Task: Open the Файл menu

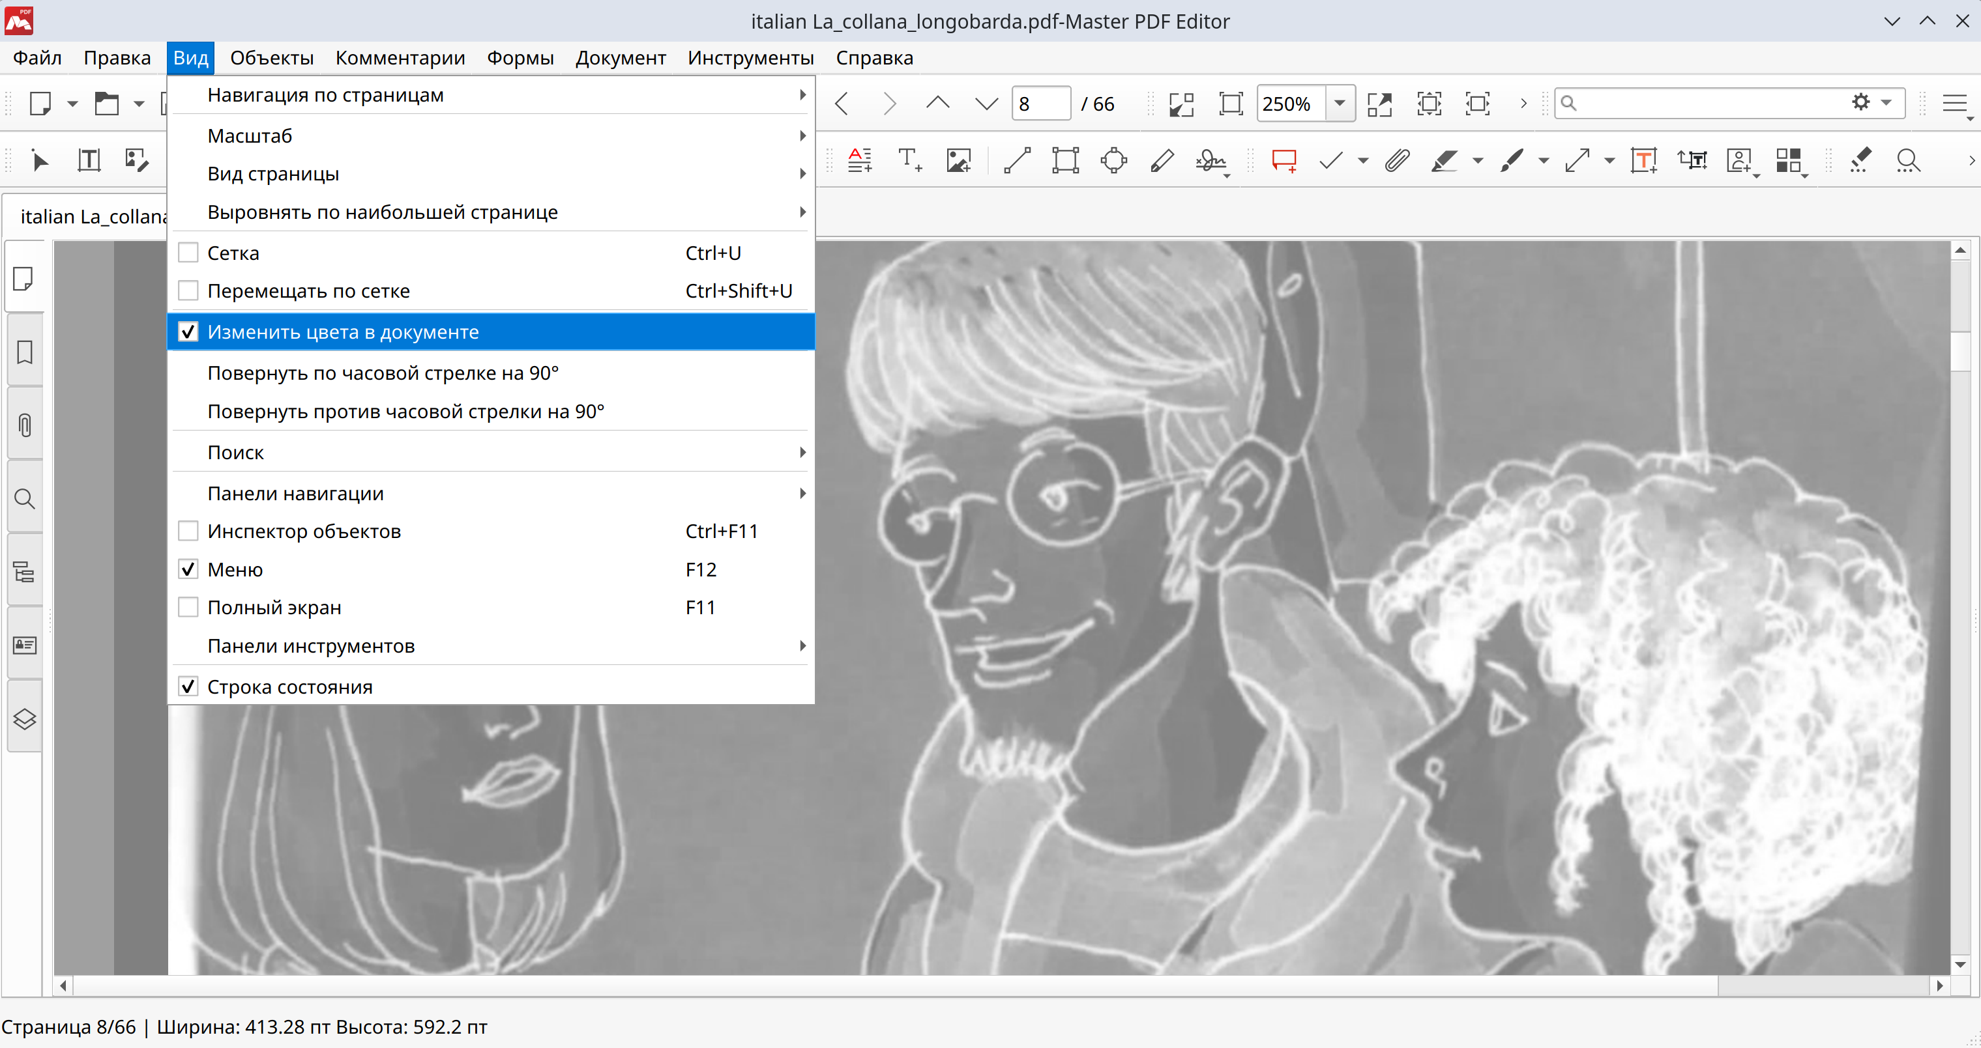Action: tap(37, 57)
